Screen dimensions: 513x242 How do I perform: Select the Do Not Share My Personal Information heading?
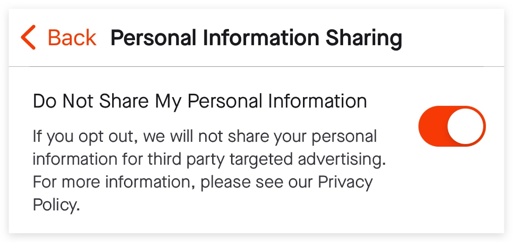(x=200, y=102)
